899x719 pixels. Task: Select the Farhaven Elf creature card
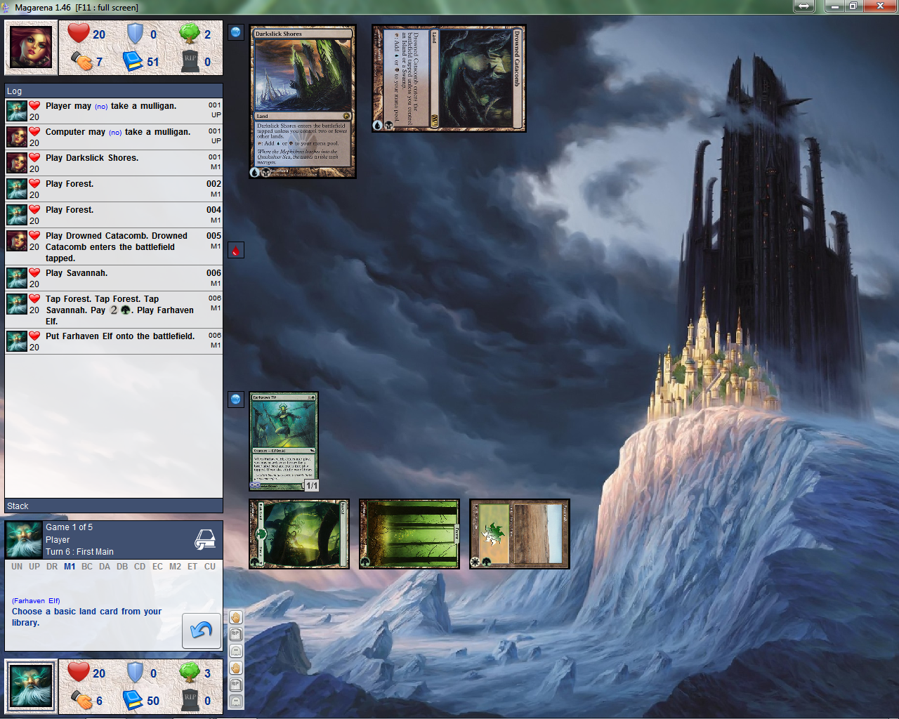[x=284, y=441]
